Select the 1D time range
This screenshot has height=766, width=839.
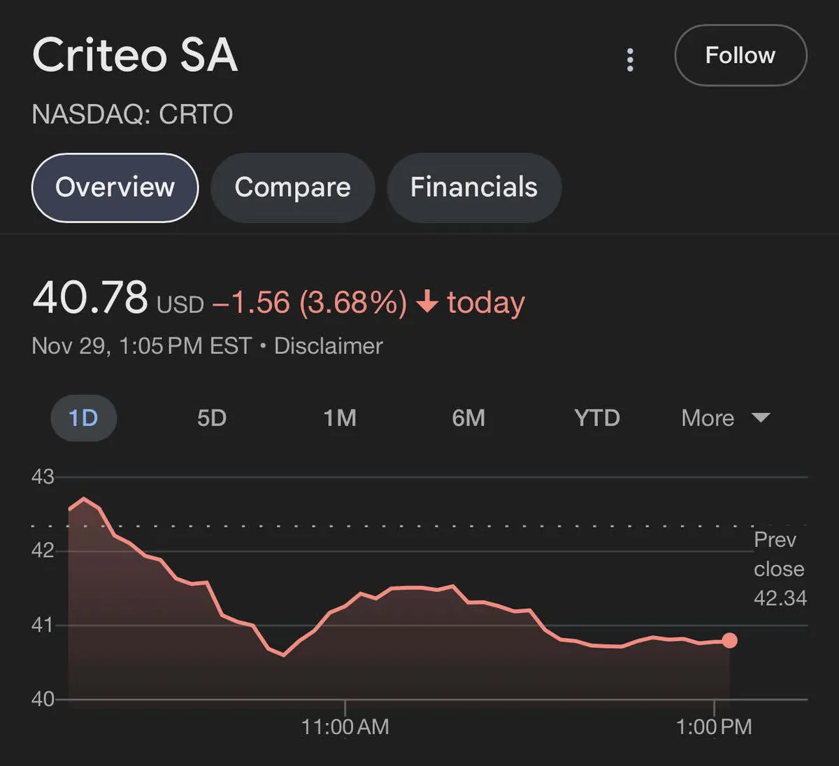pos(83,418)
